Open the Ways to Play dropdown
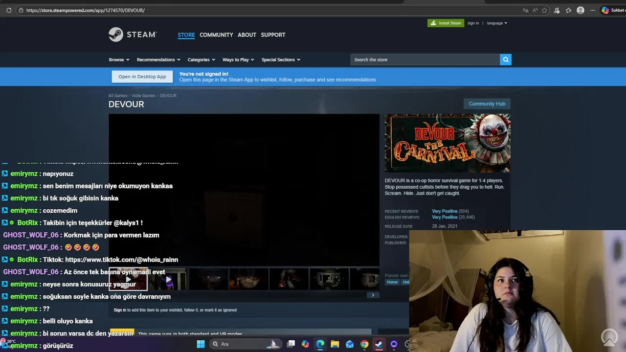This screenshot has width=626, height=352. point(238,60)
